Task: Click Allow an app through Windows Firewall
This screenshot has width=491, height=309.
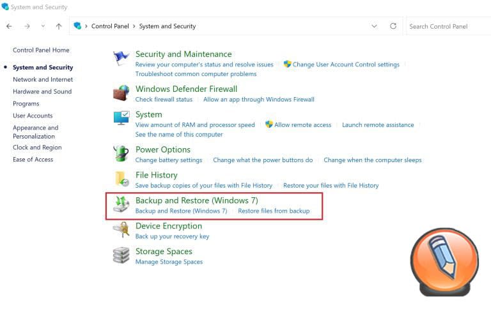Action: pyautogui.click(x=259, y=99)
